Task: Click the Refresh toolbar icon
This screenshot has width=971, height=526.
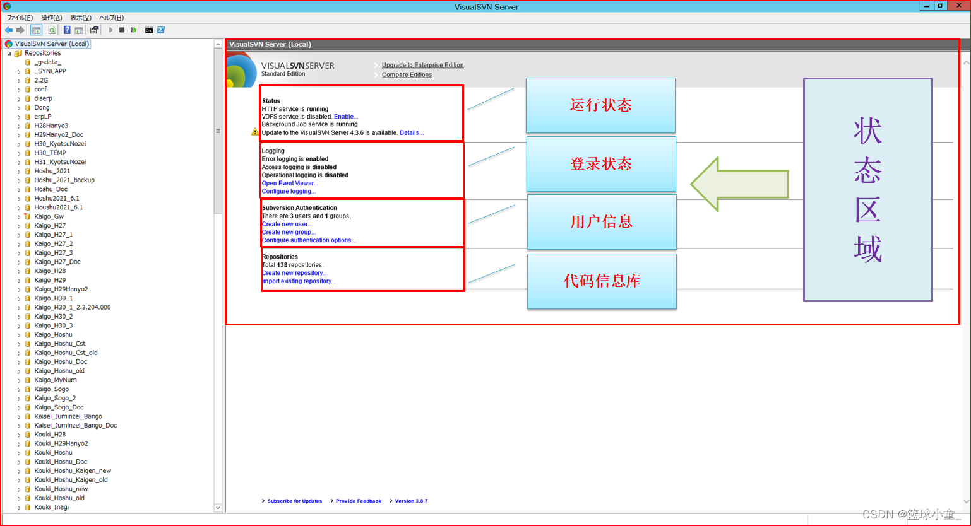Action: point(52,30)
